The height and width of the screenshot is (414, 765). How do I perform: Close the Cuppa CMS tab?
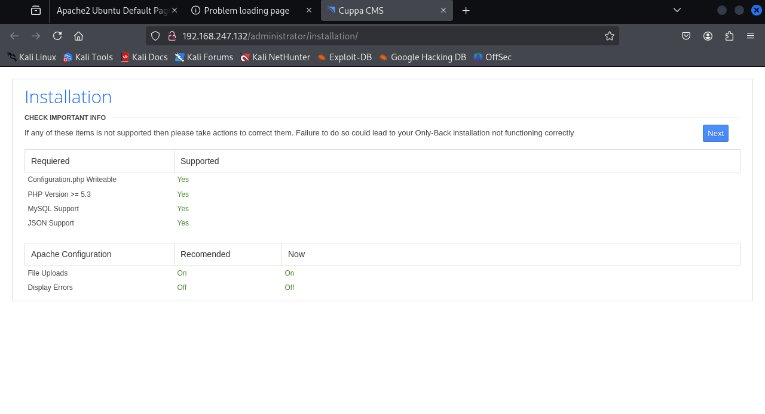[443, 11]
